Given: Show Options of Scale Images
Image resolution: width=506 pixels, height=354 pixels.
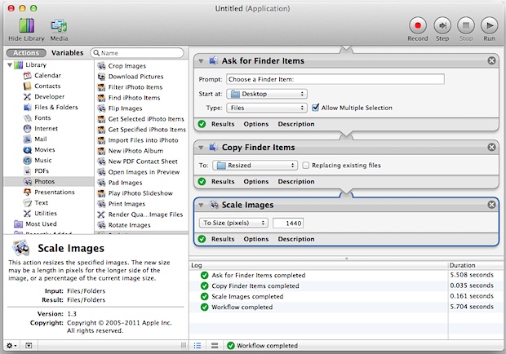Looking at the screenshot, I should (256, 239).
